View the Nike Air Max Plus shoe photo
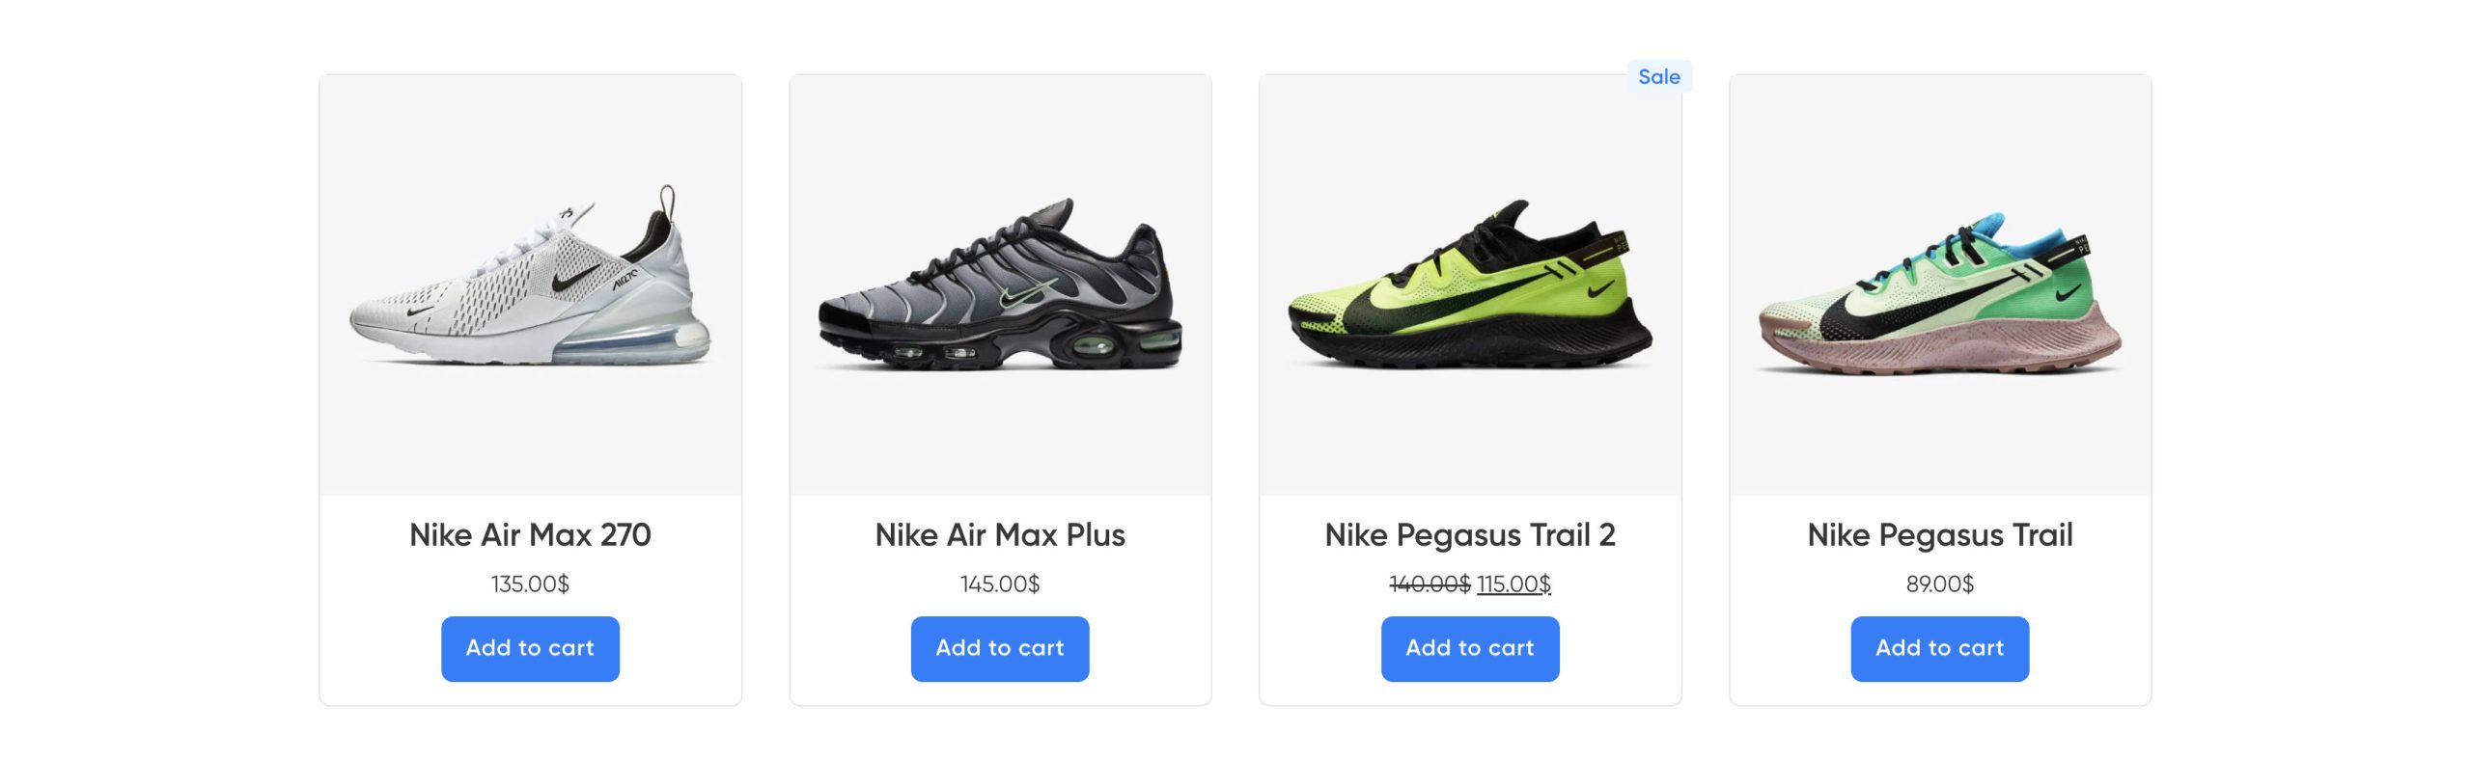Screen dimensions: 2471x760 (1000, 285)
